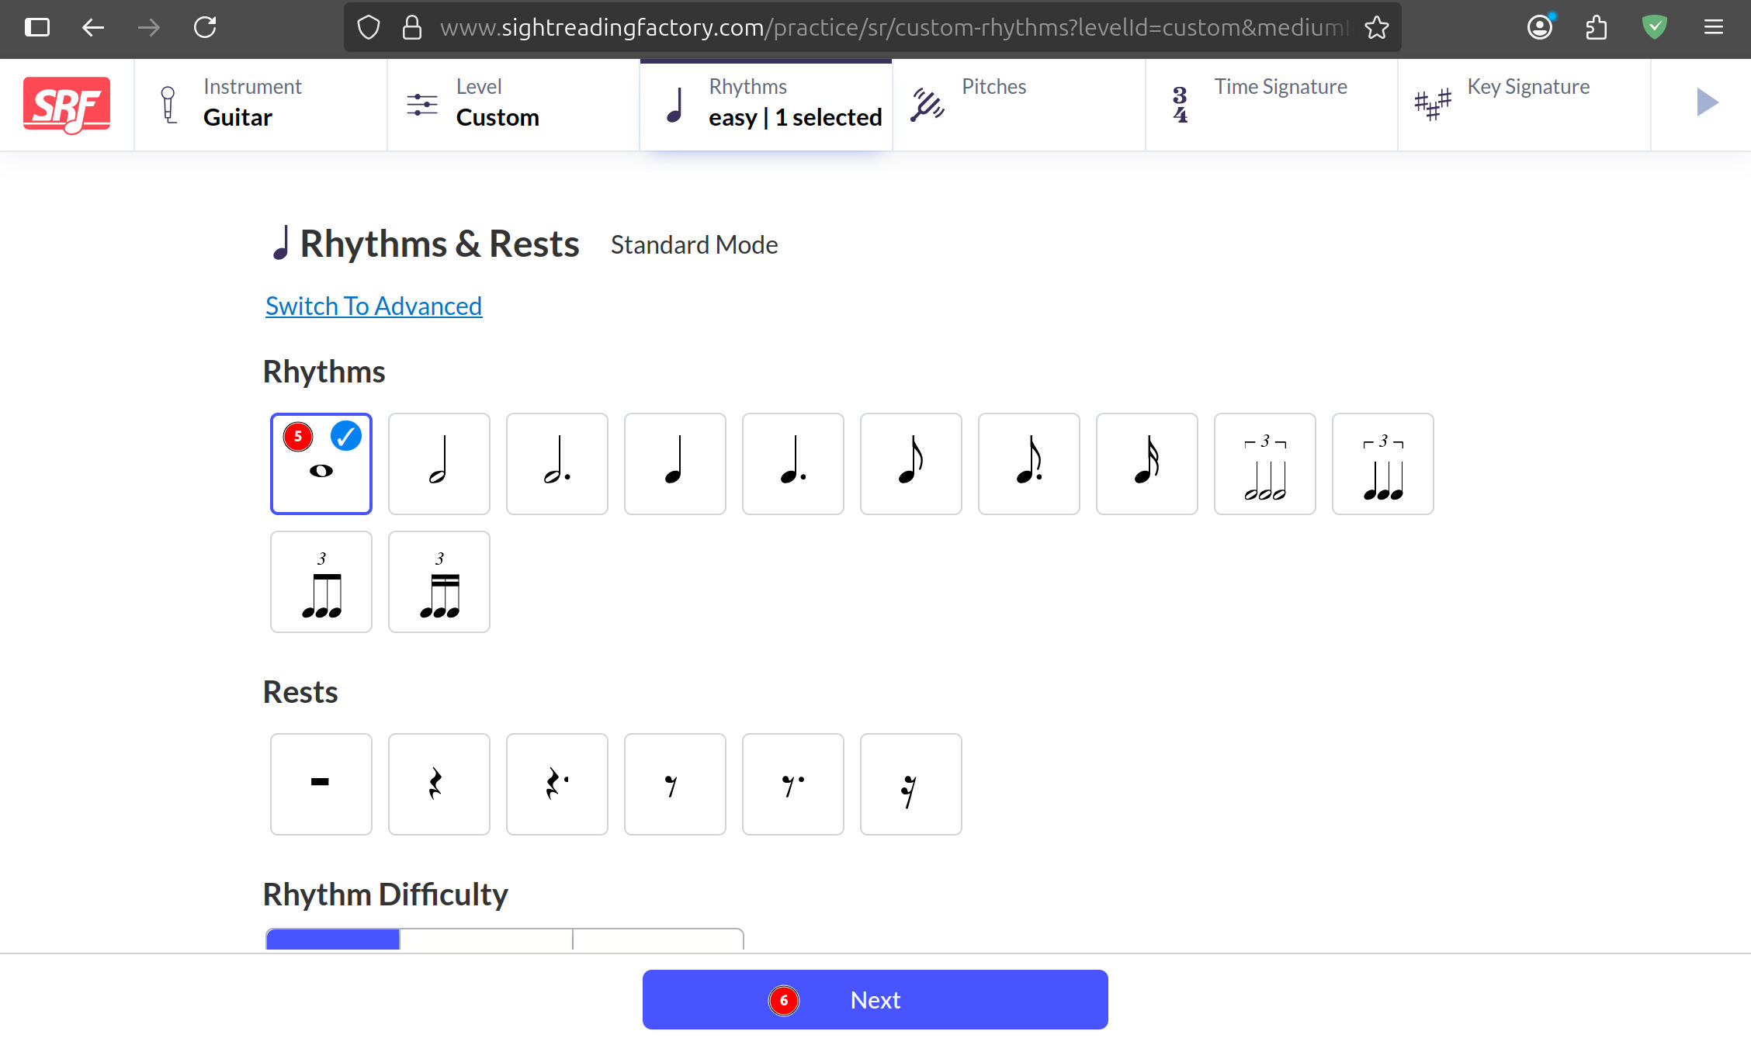Deselect the whole note rhythm tile

(321, 463)
